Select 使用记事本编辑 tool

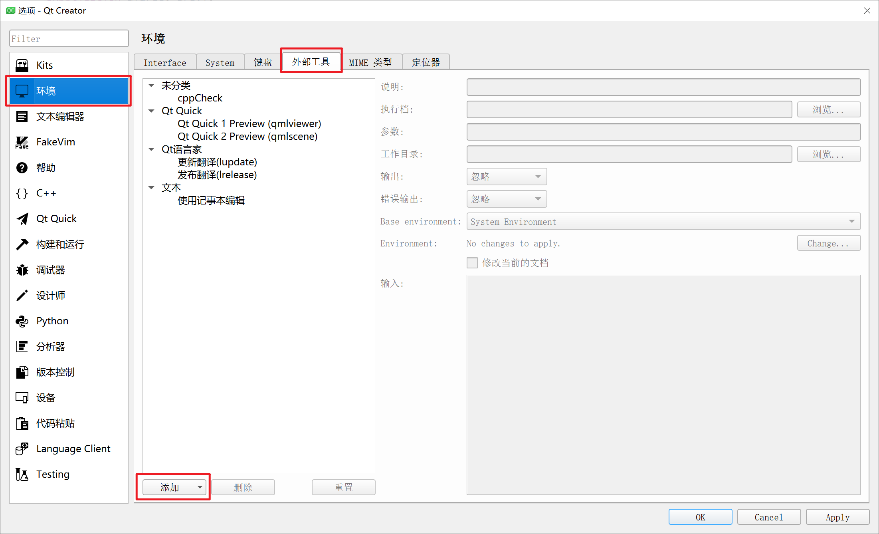211,200
